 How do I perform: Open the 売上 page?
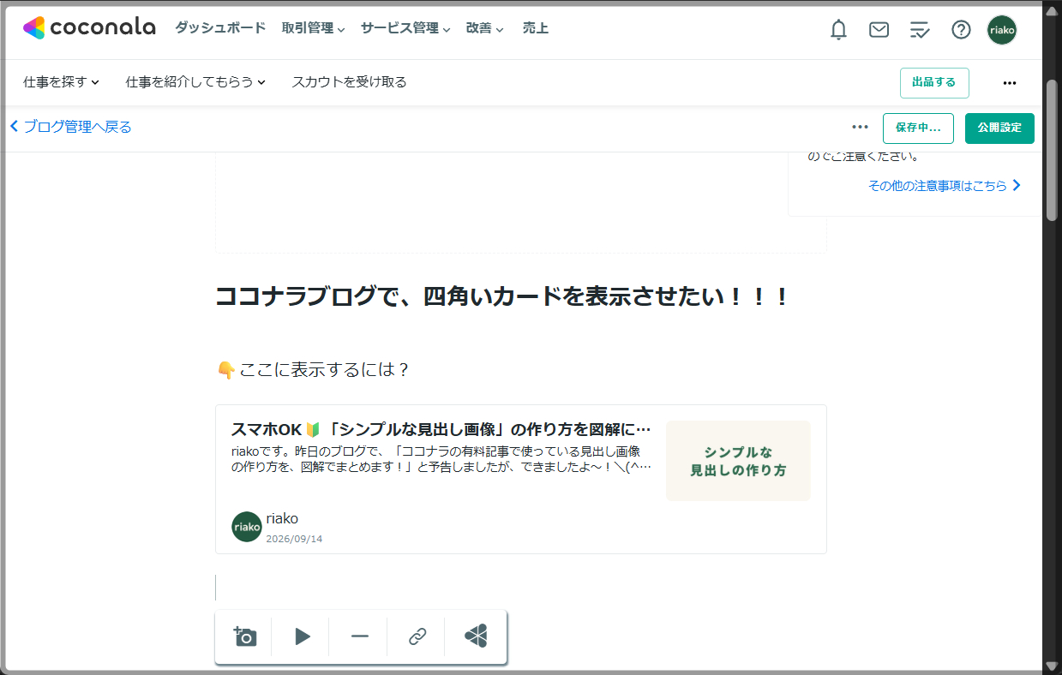(x=536, y=28)
